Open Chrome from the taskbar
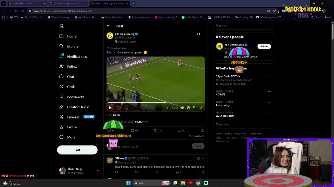 [x=198, y=183]
